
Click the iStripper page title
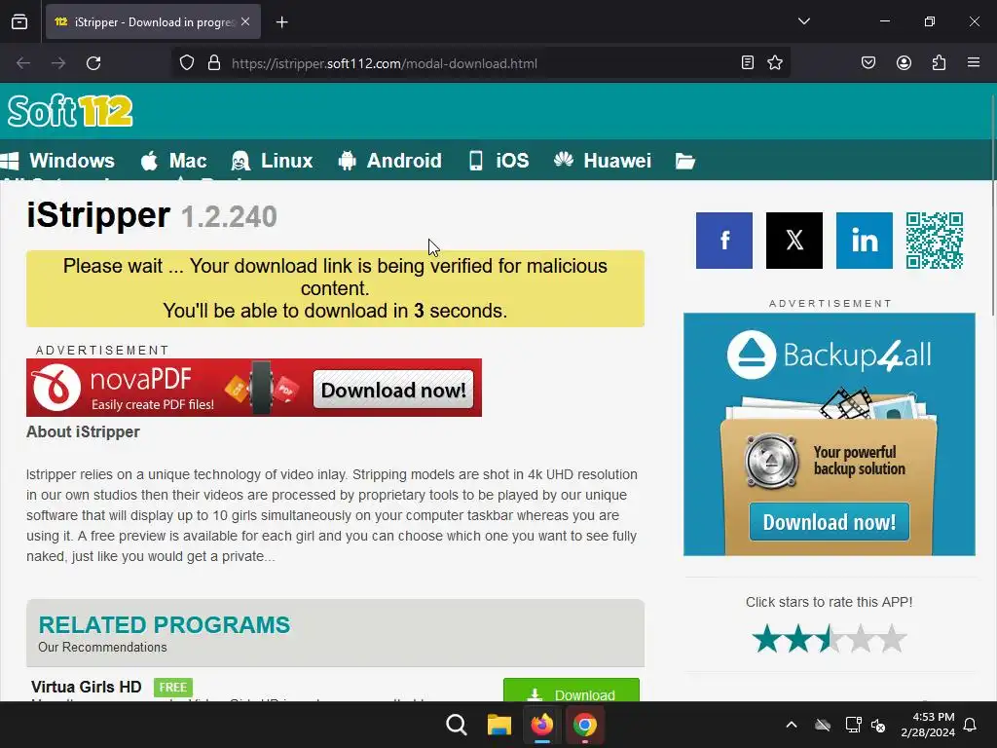pos(98,215)
